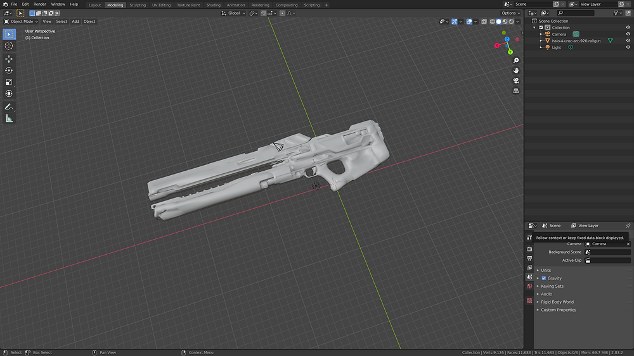Image resolution: width=634 pixels, height=356 pixels.
Task: Switch to the Shading workspace tab
Action: 214,5
